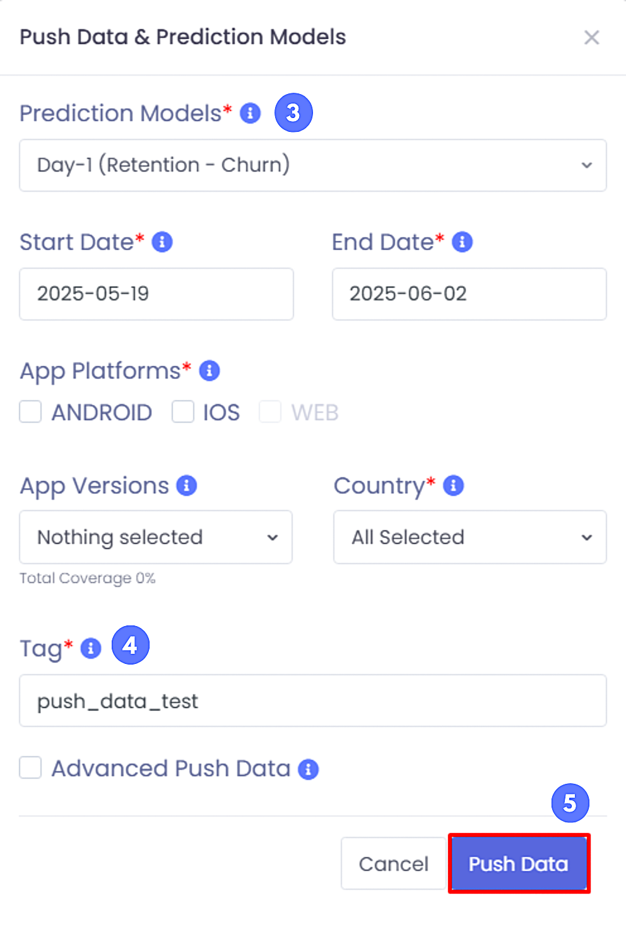626x929 pixels.
Task: Click the Start Date field 2025-05-19
Action: (156, 294)
